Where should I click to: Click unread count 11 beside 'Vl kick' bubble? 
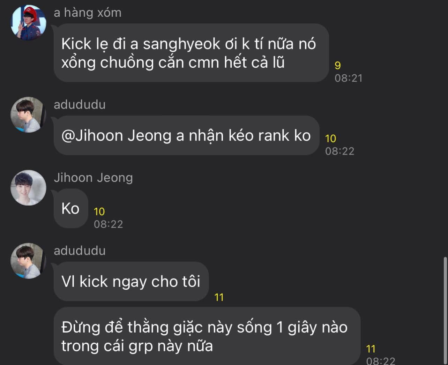(x=219, y=297)
